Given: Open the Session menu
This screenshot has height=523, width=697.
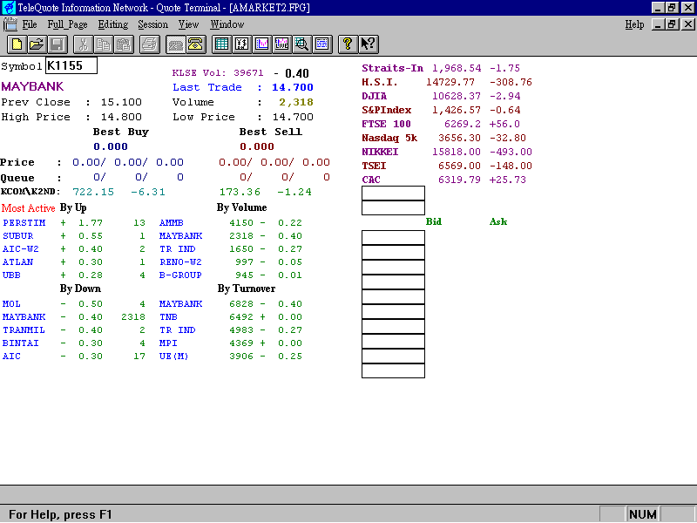Looking at the screenshot, I should (153, 24).
